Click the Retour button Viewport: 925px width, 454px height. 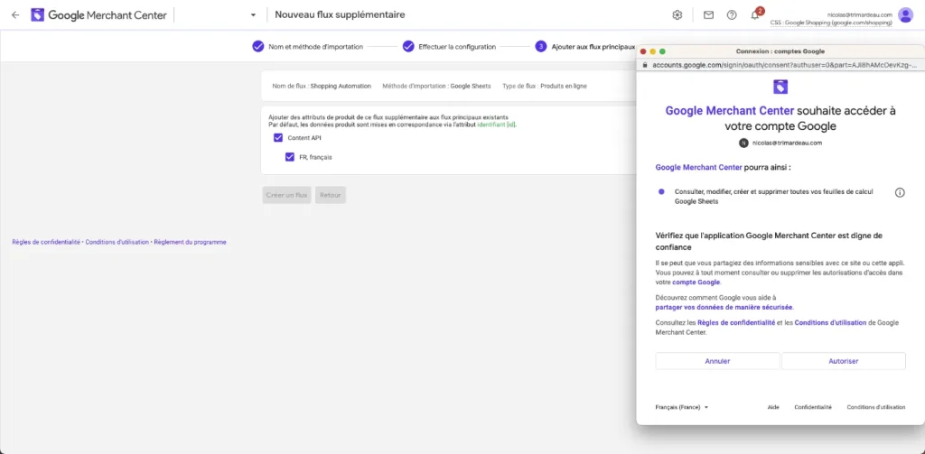click(x=331, y=195)
